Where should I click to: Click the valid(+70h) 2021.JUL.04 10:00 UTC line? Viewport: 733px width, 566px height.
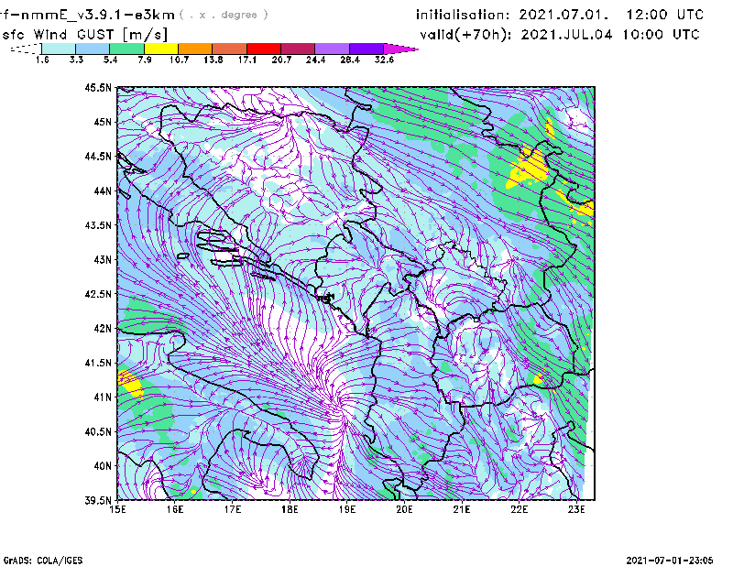(x=560, y=35)
